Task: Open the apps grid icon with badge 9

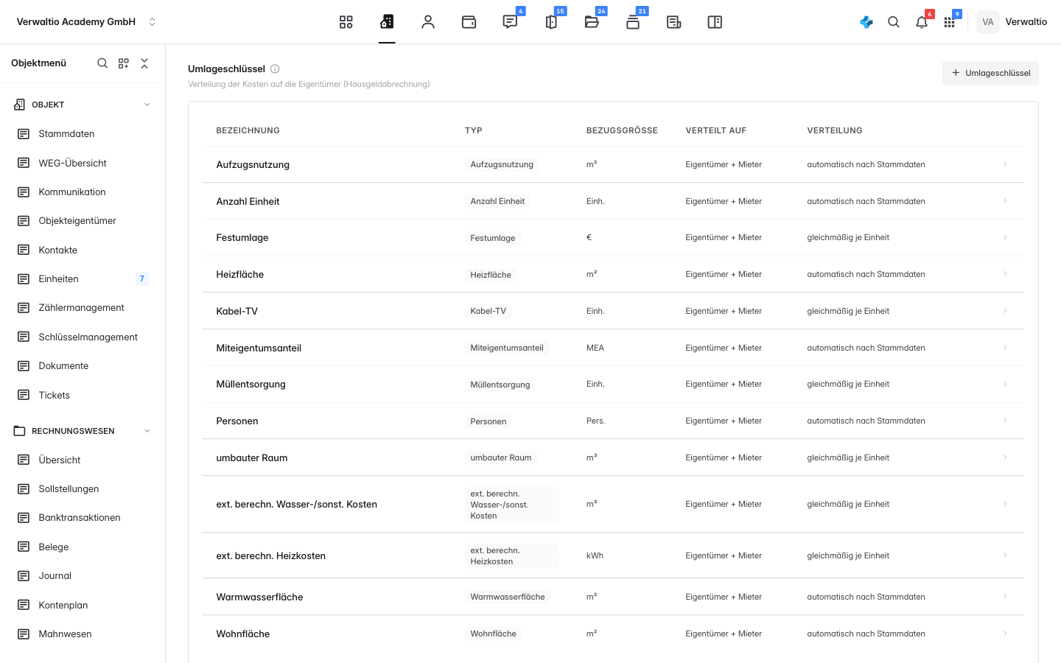Action: click(949, 22)
